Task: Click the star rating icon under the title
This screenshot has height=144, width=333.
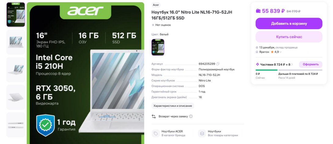Action: click(x=153, y=25)
